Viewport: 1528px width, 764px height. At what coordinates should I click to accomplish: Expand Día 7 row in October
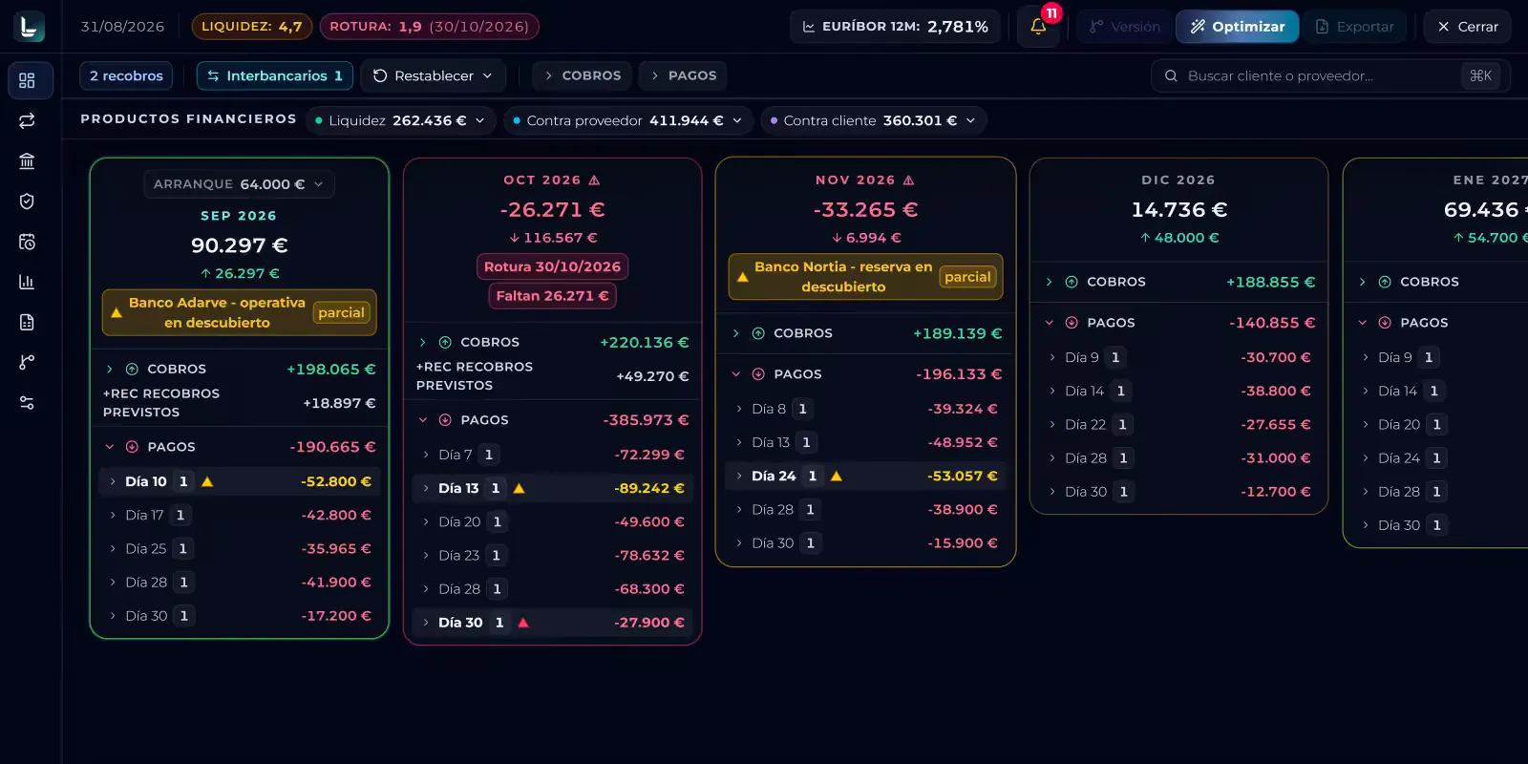tap(553, 455)
